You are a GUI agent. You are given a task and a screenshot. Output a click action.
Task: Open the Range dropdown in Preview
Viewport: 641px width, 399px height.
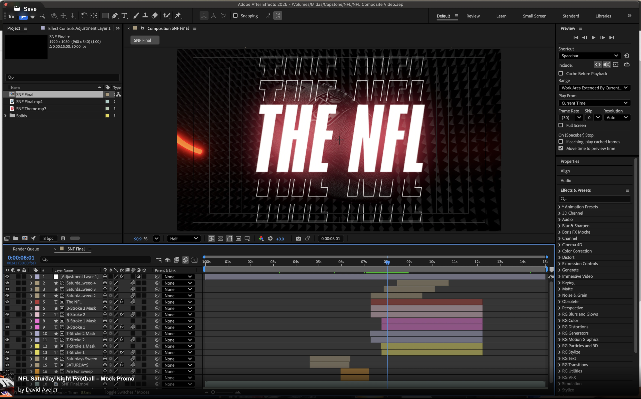[x=595, y=88]
